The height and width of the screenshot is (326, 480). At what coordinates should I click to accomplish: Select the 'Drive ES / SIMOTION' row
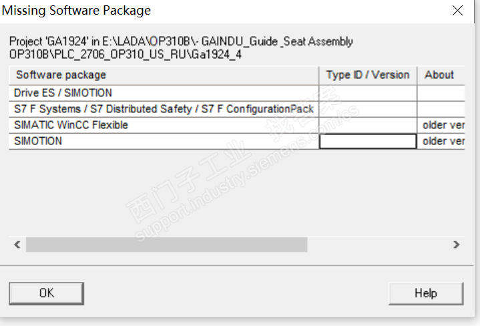point(164,93)
